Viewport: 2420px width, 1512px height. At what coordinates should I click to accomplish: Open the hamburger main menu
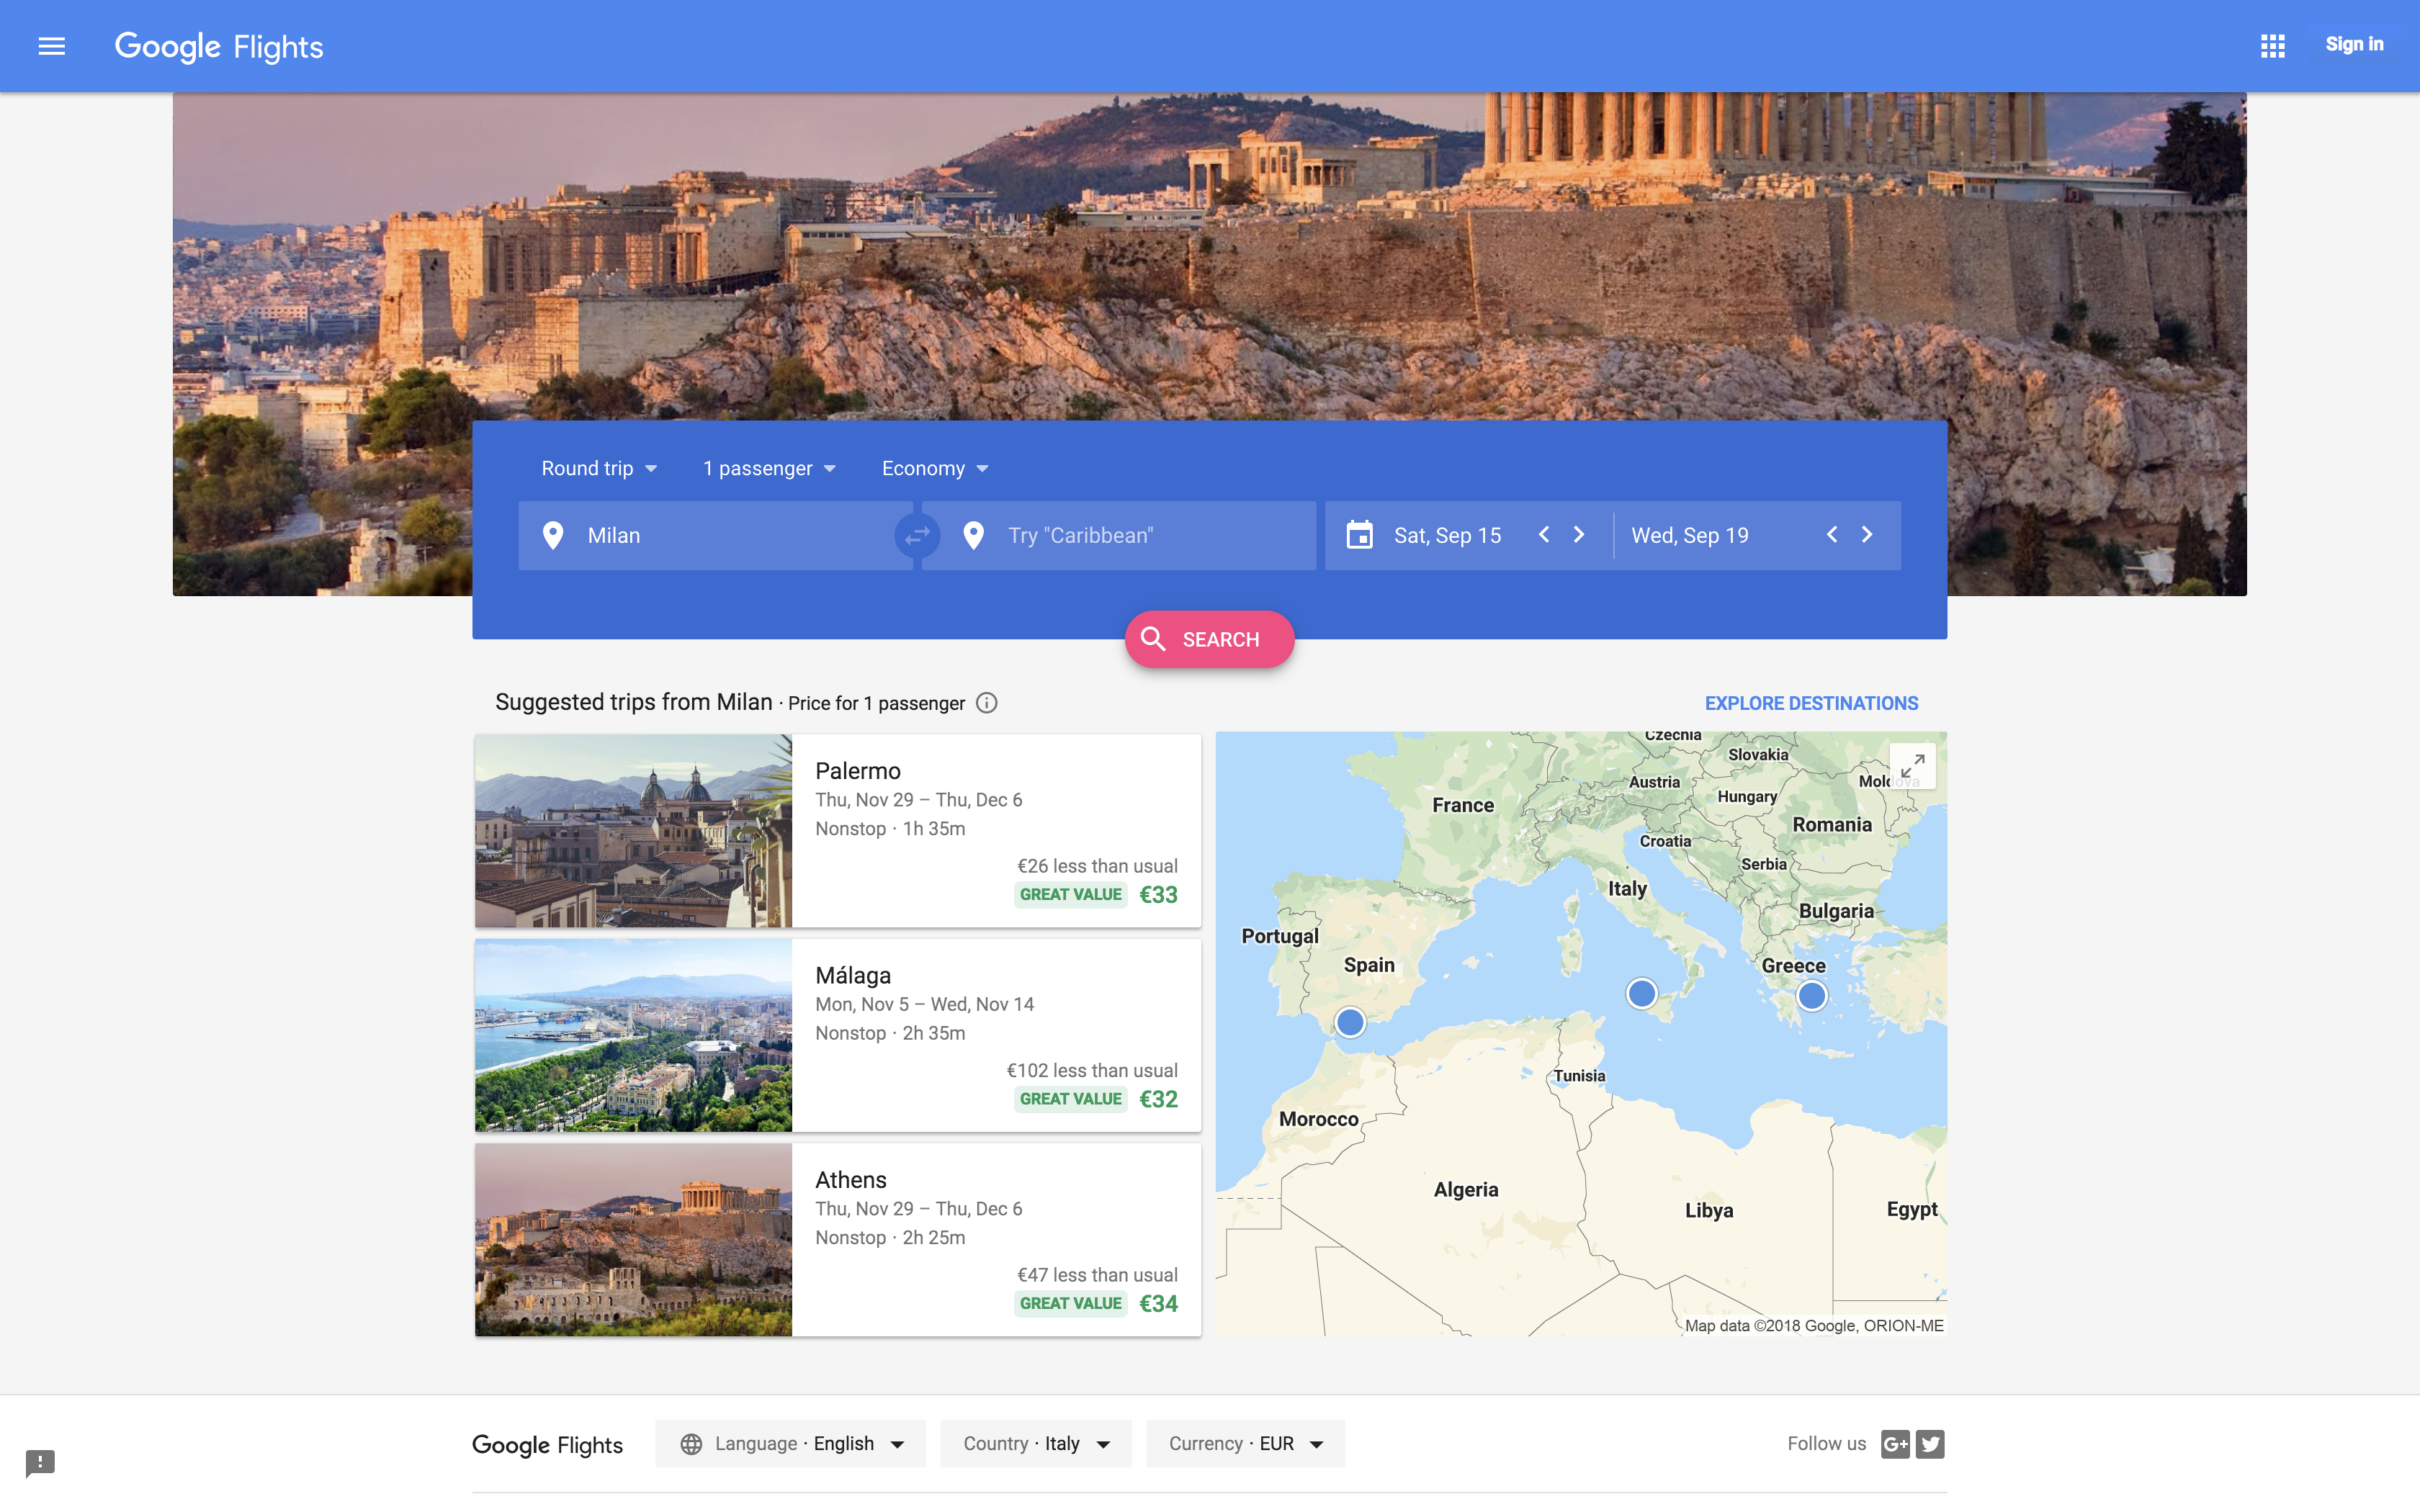point(51,46)
